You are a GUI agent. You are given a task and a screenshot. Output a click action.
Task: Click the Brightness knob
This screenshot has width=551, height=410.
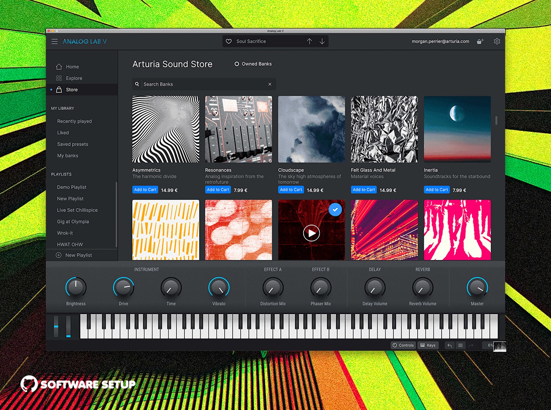point(76,287)
